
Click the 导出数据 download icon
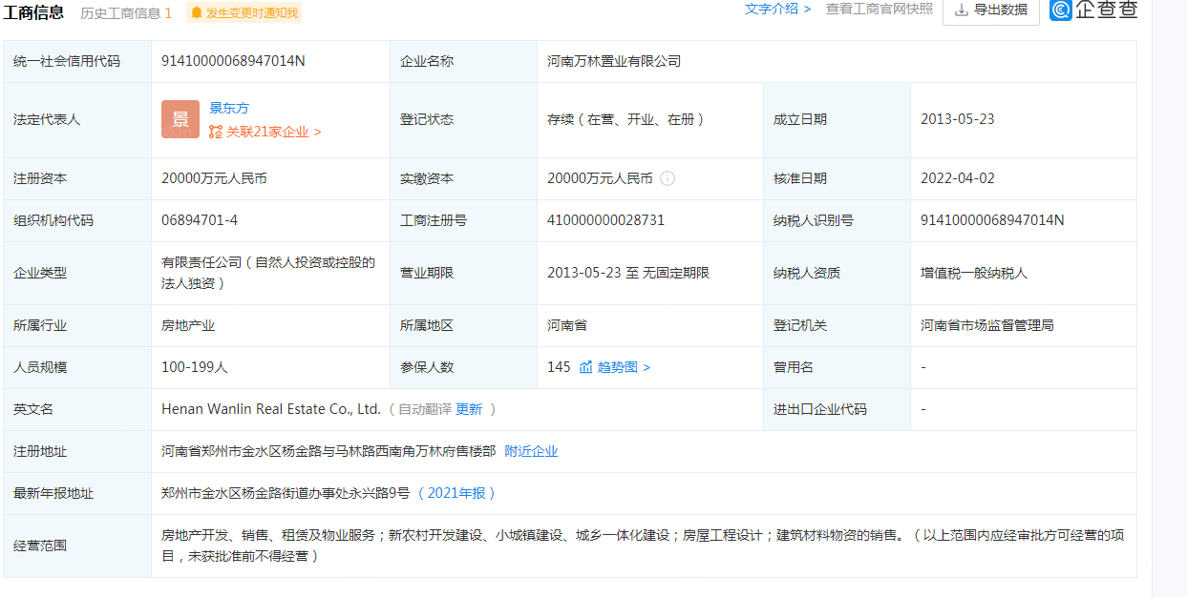point(962,9)
